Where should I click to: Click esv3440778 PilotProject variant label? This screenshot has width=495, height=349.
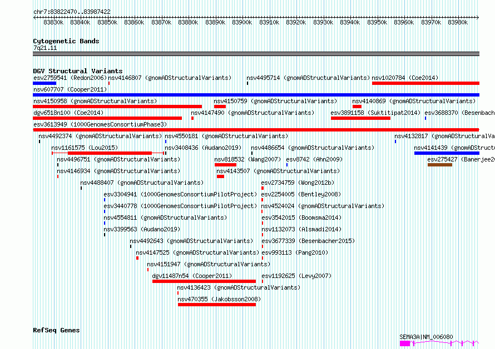coord(180,206)
